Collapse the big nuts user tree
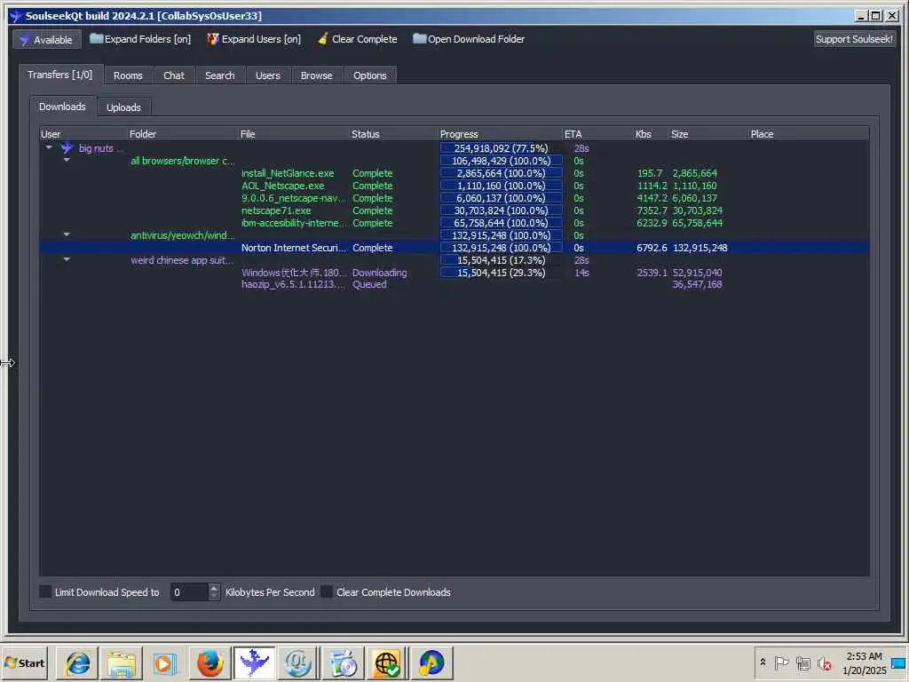Screen dimensions: 909x682 click(x=49, y=148)
